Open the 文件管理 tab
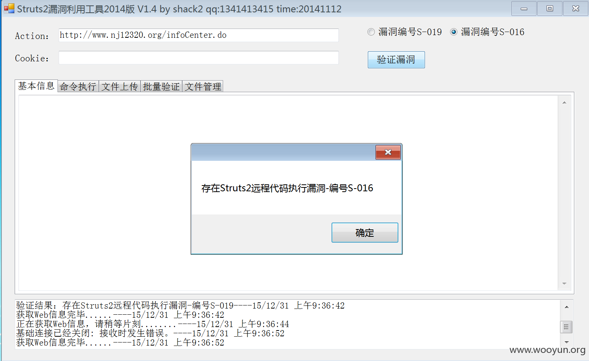 point(203,86)
